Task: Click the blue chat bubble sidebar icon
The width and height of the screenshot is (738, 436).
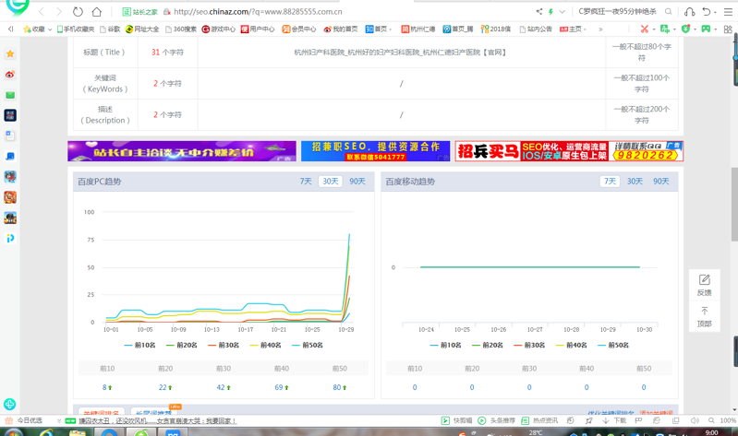Action: point(10,156)
